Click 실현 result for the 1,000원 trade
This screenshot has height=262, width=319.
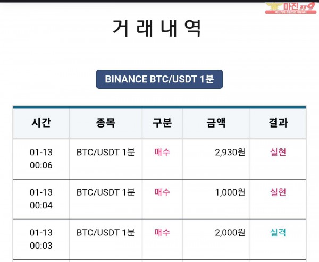[x=278, y=192]
